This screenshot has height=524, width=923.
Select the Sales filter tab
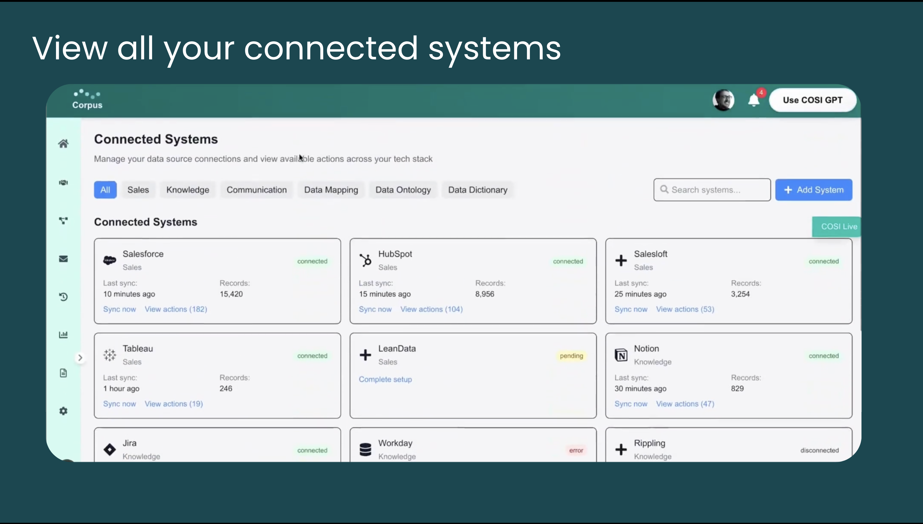(x=138, y=190)
